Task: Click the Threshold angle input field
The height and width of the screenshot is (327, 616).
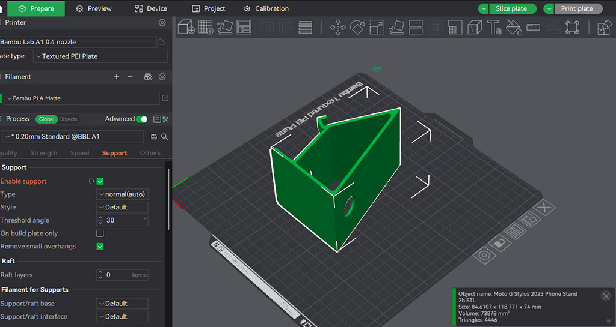Action: pyautogui.click(x=122, y=220)
